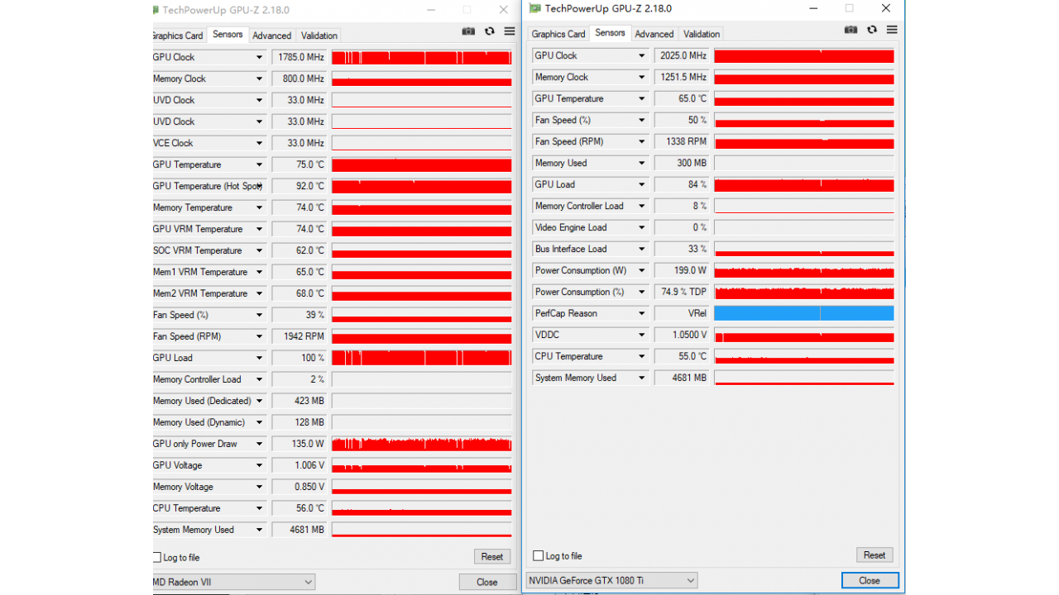1059x595 pixels.
Task: Click the Power Consumption (% TDP) history graph
Action: [804, 292]
